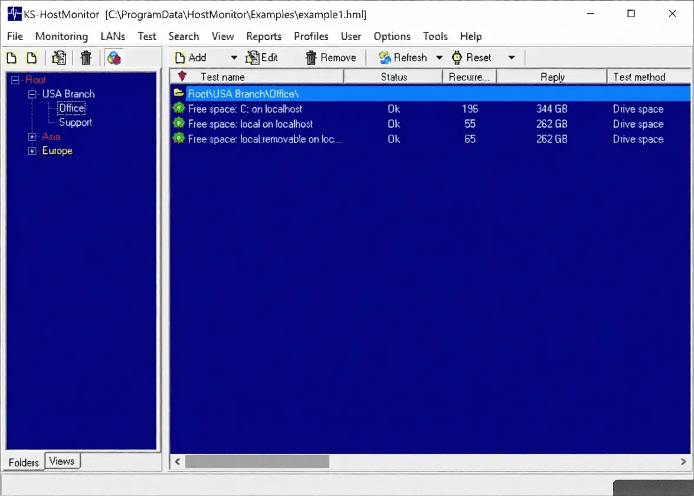The width and height of the screenshot is (694, 496).
Task: Sort by Status column header
Action: tap(394, 77)
